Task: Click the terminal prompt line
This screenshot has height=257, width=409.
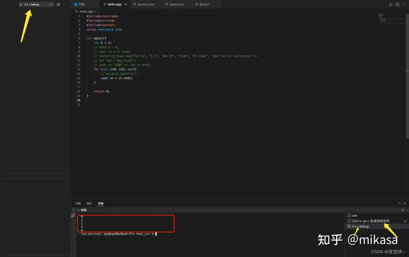Action: (119, 234)
